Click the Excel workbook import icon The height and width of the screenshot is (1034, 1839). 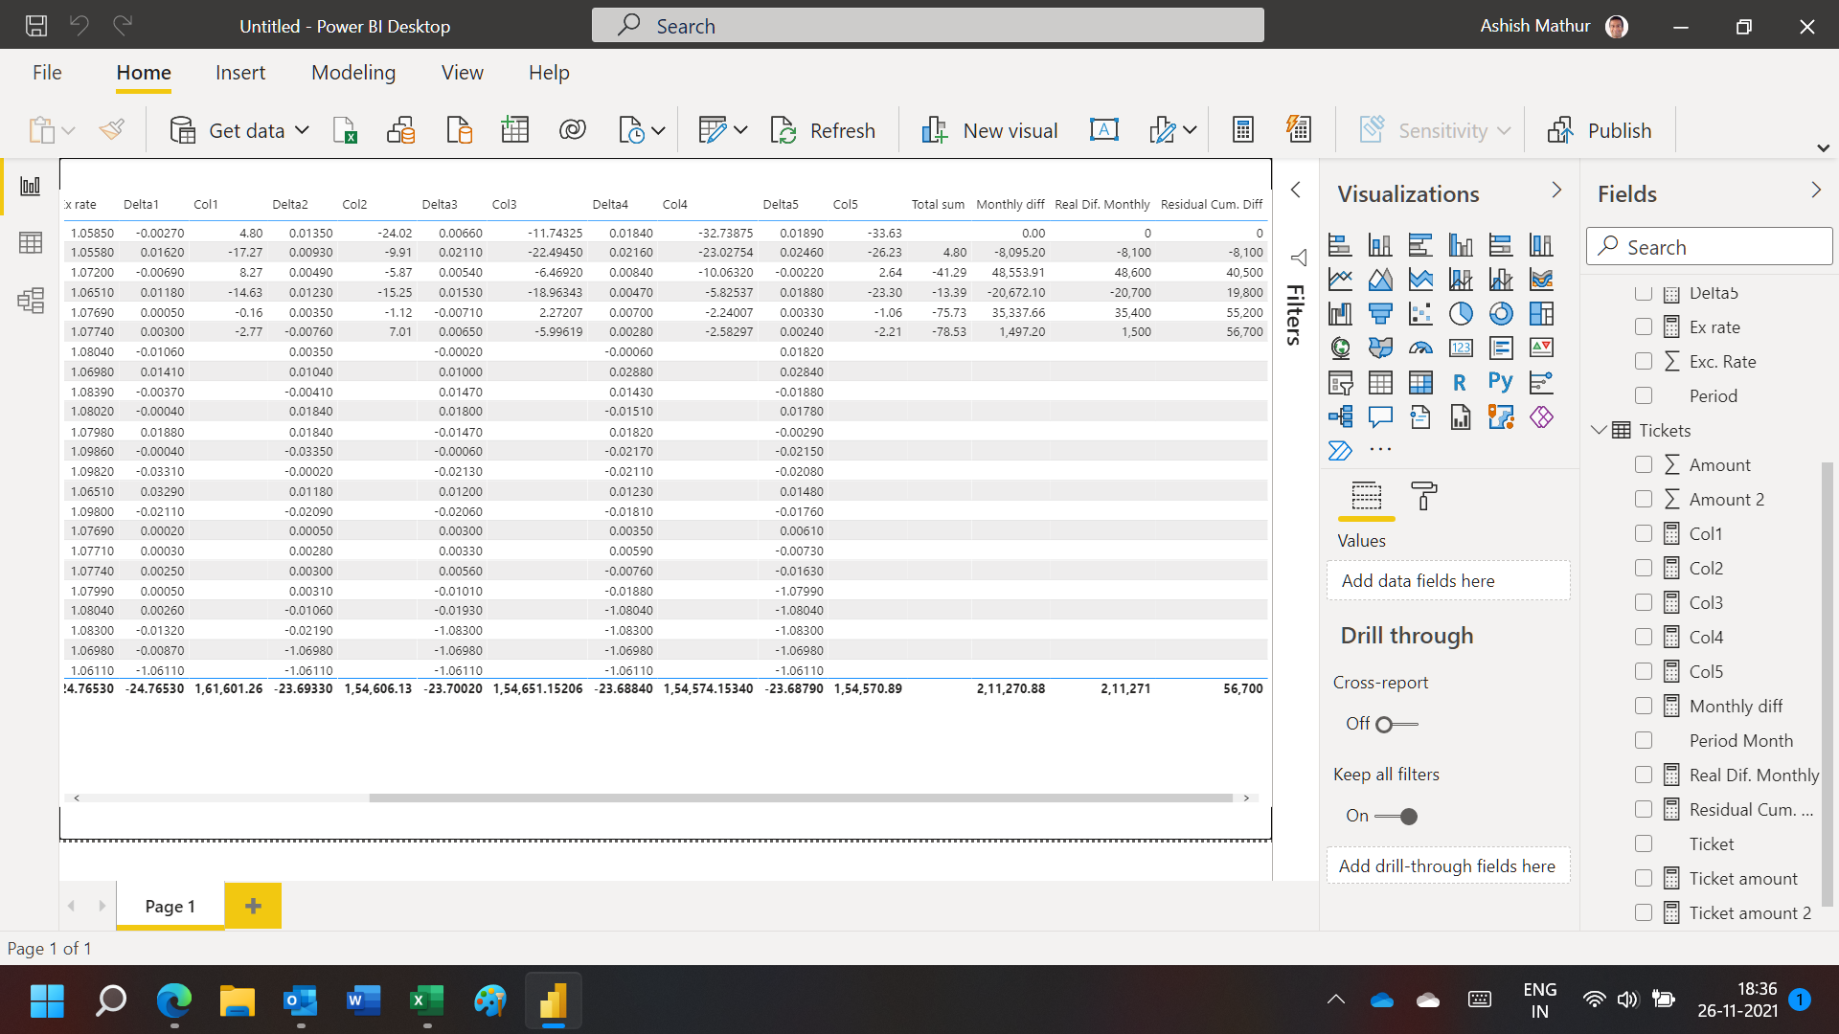coord(345,130)
